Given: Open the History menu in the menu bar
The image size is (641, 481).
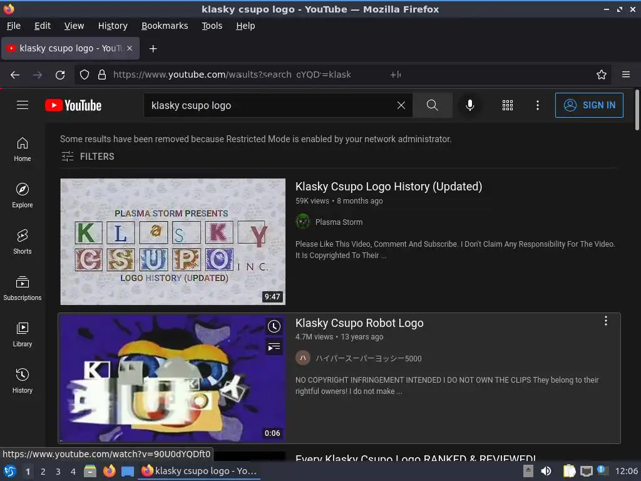Looking at the screenshot, I should coord(113,26).
